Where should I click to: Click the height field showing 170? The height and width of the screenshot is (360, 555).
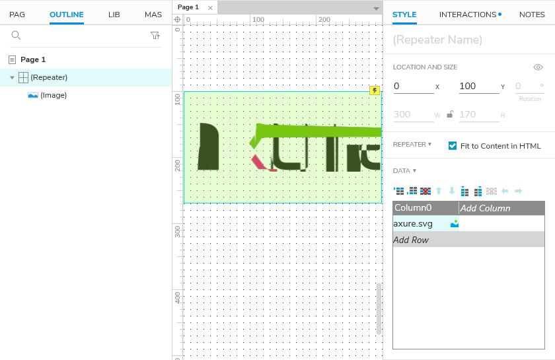pyautogui.click(x=479, y=114)
